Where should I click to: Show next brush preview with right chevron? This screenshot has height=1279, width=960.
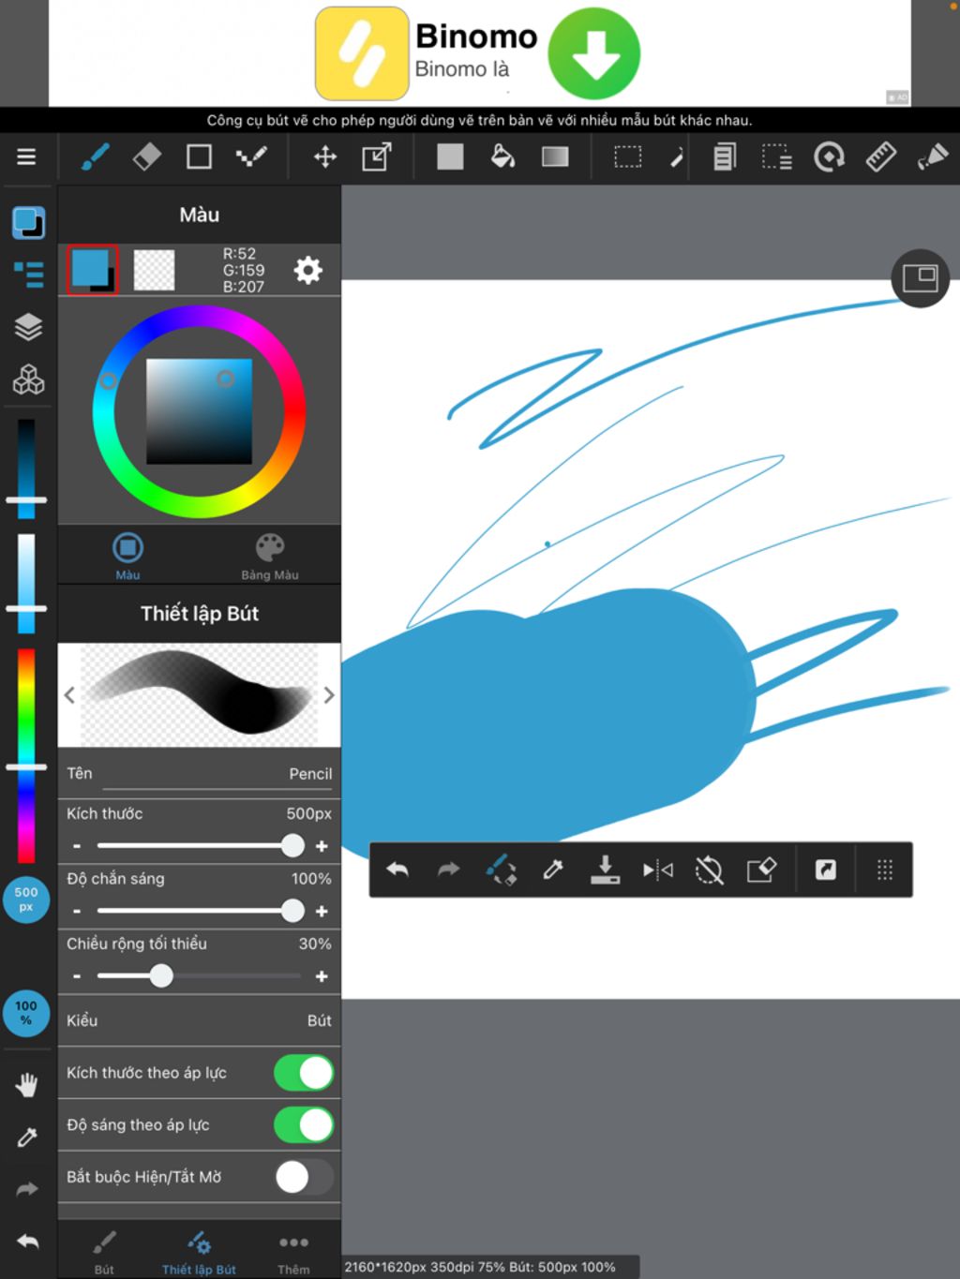point(329,695)
